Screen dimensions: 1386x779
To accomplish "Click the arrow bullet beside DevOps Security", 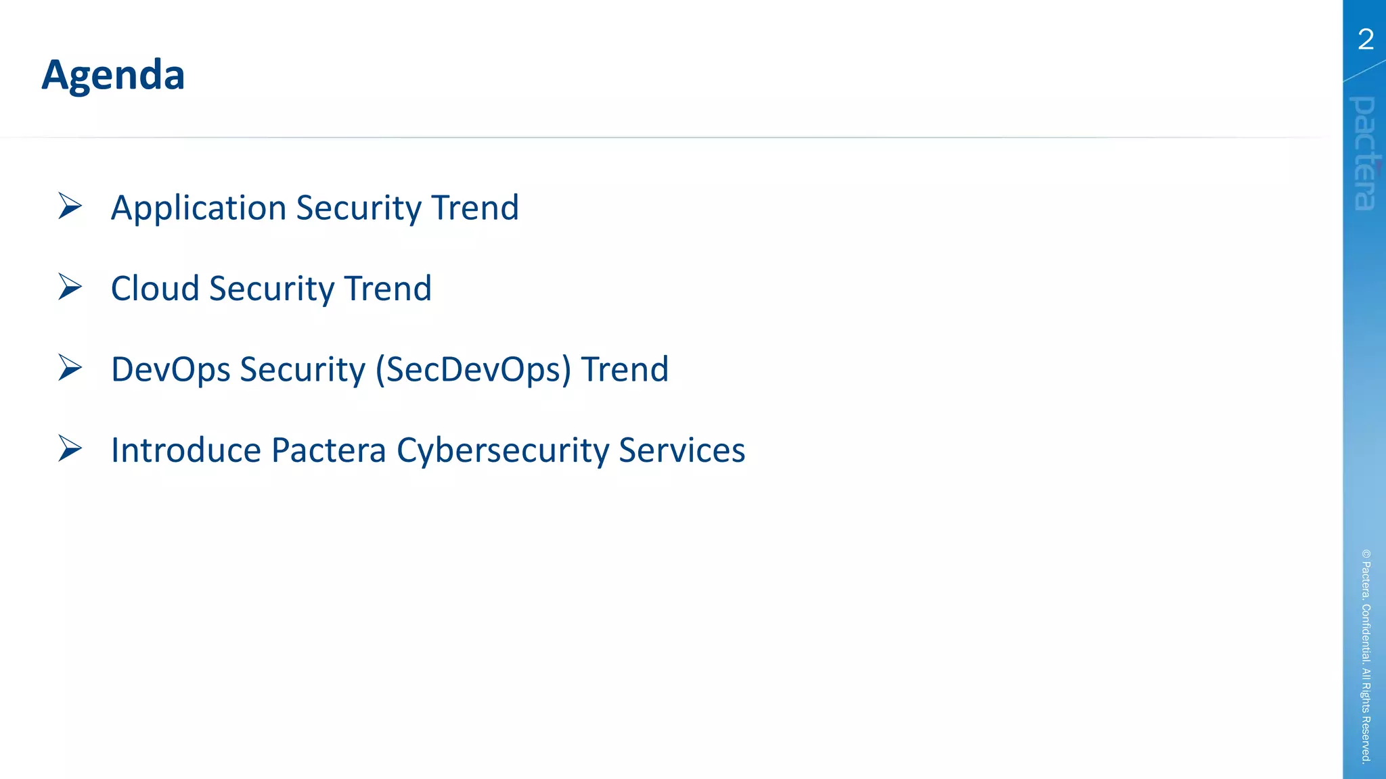I will 70,369.
